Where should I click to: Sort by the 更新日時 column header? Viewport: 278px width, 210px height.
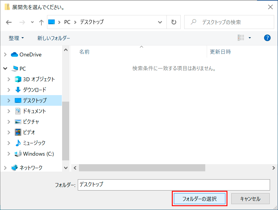point(220,52)
